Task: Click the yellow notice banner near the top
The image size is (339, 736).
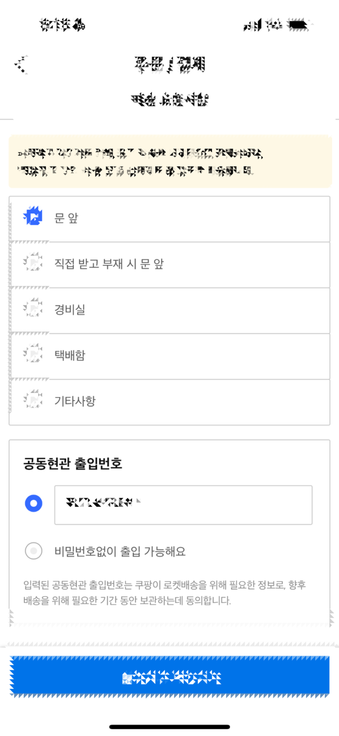Action: 169,160
